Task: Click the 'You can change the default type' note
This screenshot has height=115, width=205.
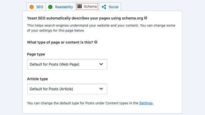Action: [x=90, y=103]
